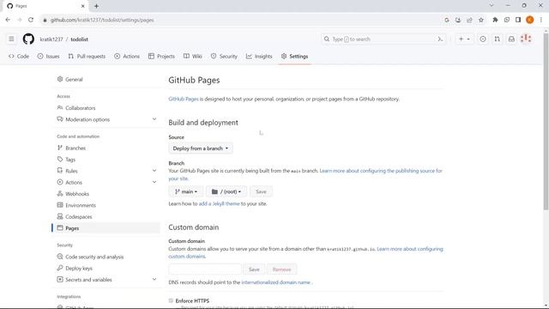This screenshot has height=309, width=549.
Task: Open the create new plus menu
Action: [464, 39]
